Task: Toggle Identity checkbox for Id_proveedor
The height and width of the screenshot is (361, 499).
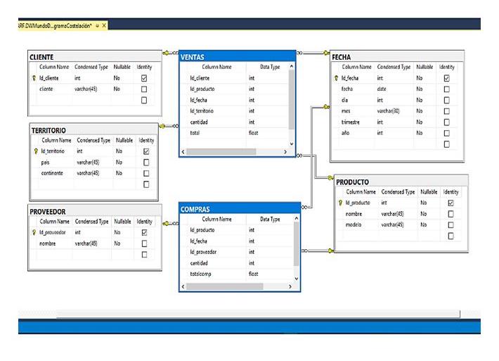Action: point(144,233)
